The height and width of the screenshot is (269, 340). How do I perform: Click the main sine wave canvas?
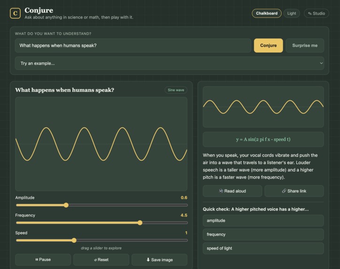(x=101, y=144)
